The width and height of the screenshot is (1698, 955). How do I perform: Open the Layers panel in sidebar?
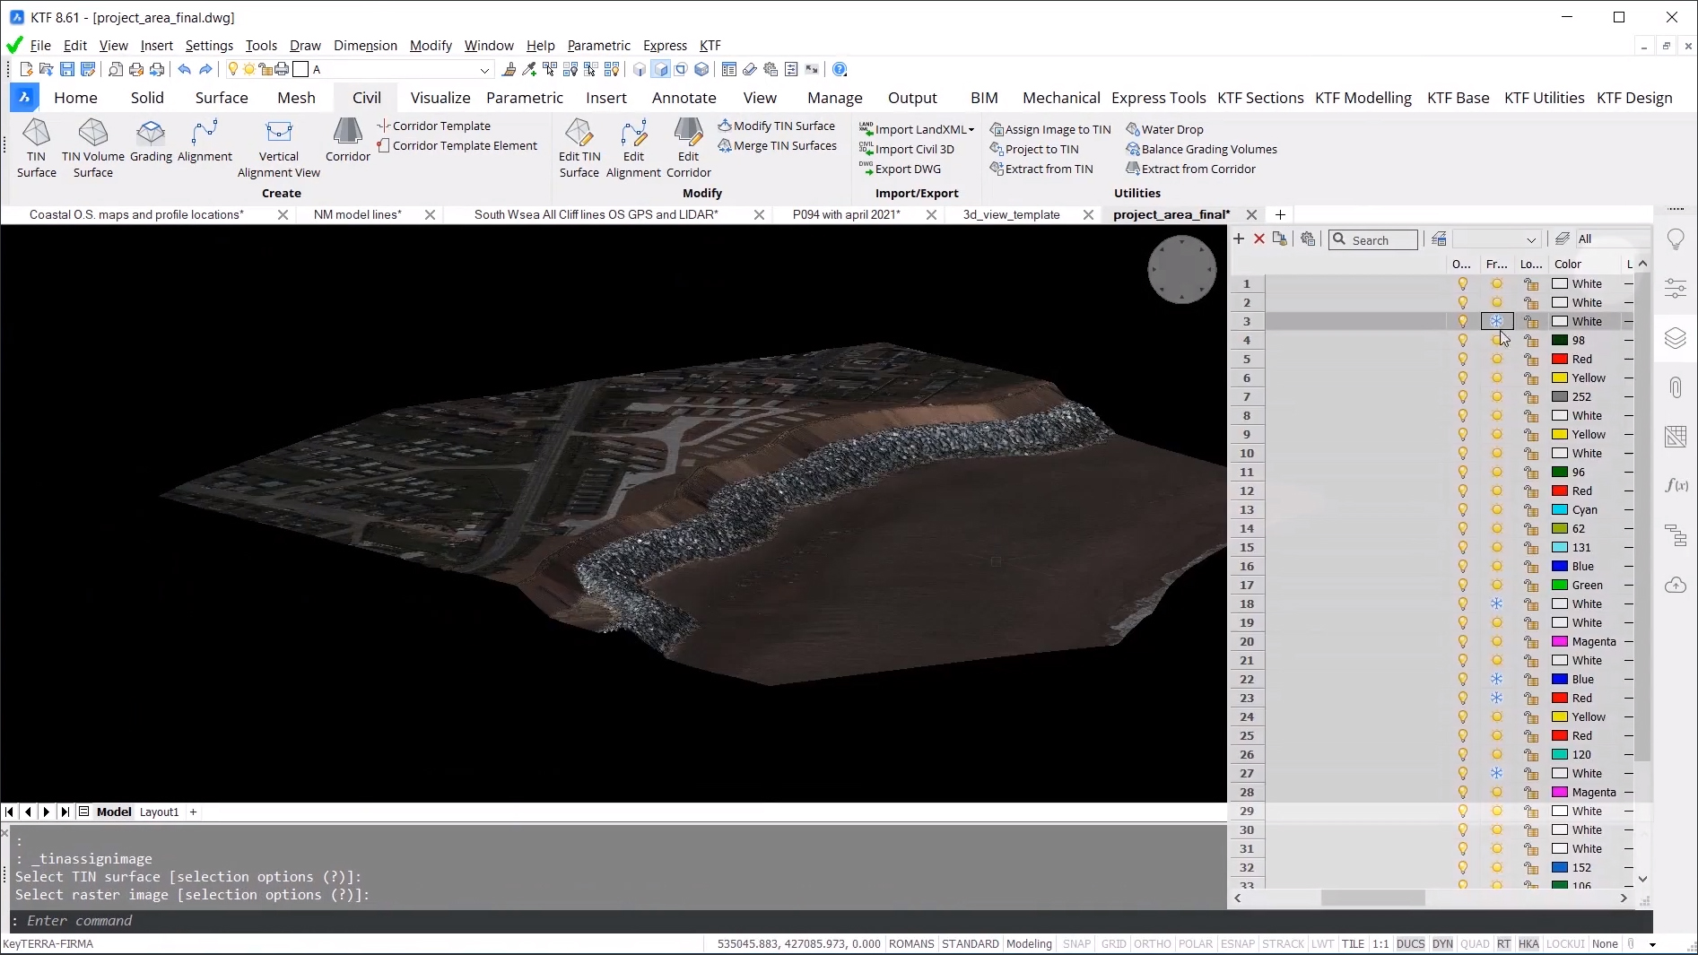(1675, 338)
